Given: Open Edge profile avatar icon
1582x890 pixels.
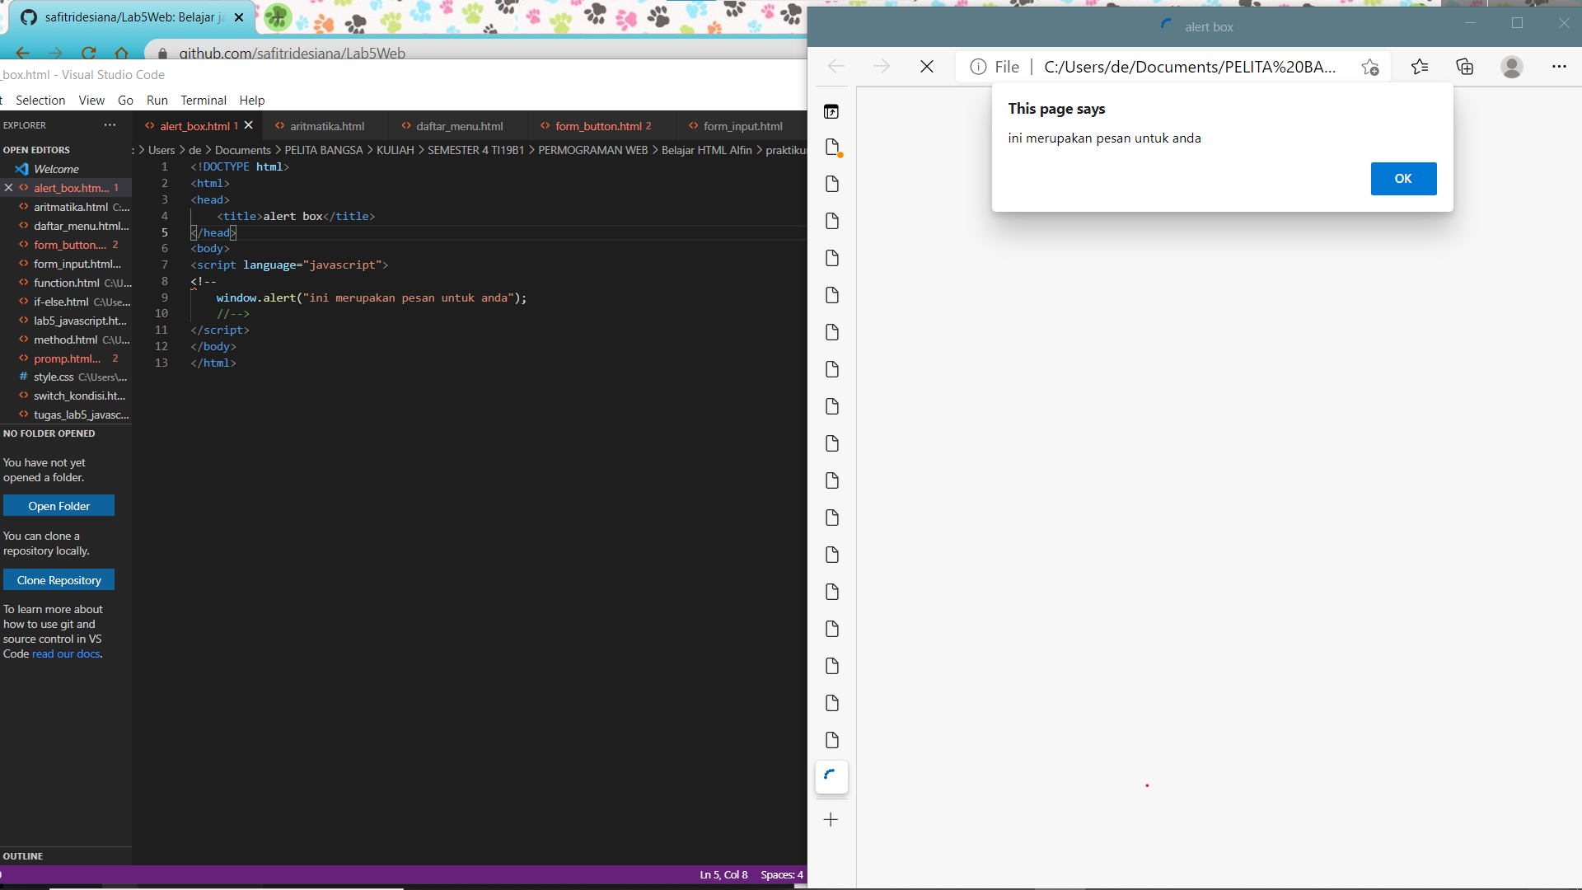Looking at the screenshot, I should click(1511, 67).
